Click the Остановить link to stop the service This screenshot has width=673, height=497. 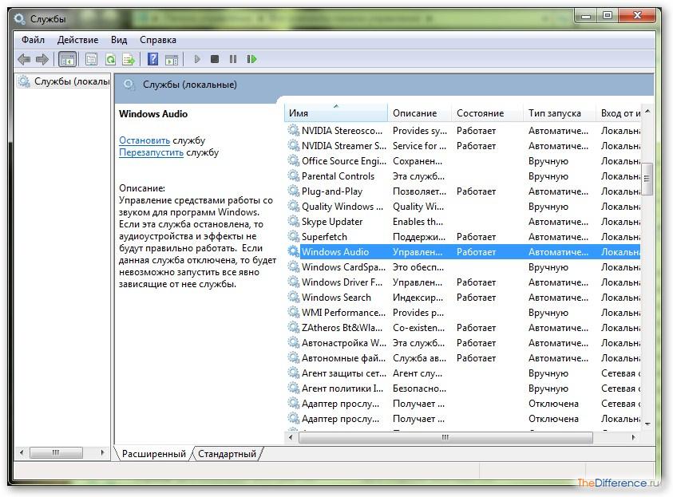(144, 140)
